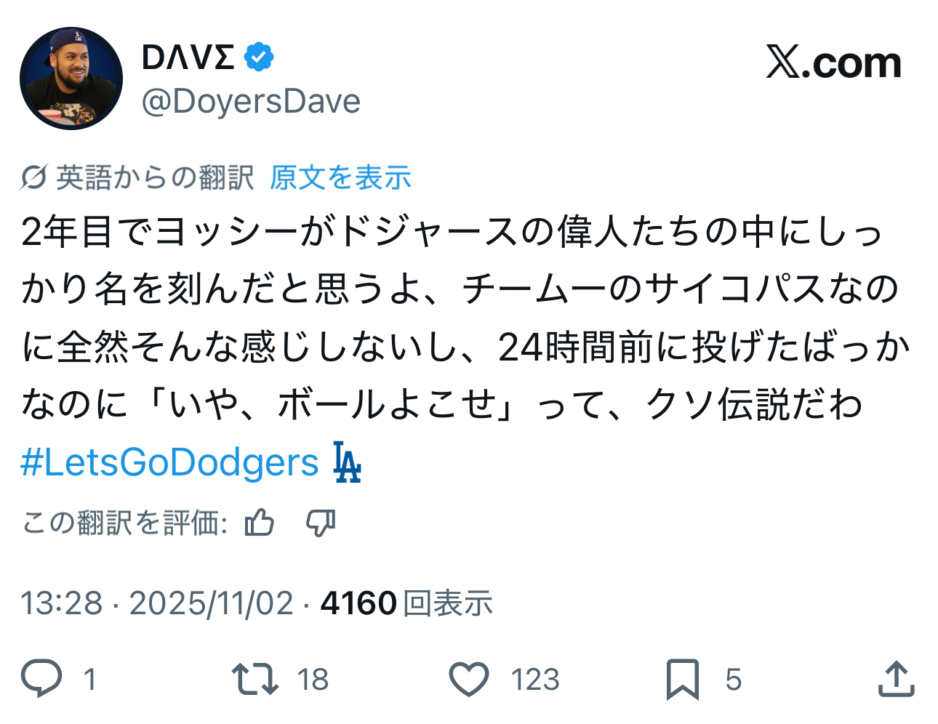The height and width of the screenshot is (724, 938).
Task: Click the X.com logo
Action: [x=833, y=63]
